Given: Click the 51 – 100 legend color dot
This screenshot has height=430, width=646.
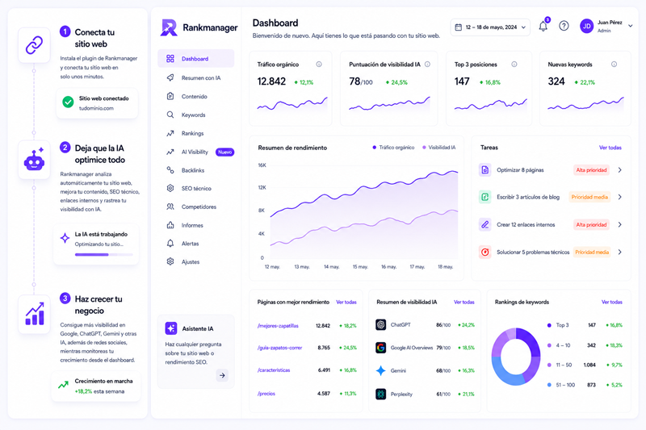Looking at the screenshot, I should tap(549, 385).
